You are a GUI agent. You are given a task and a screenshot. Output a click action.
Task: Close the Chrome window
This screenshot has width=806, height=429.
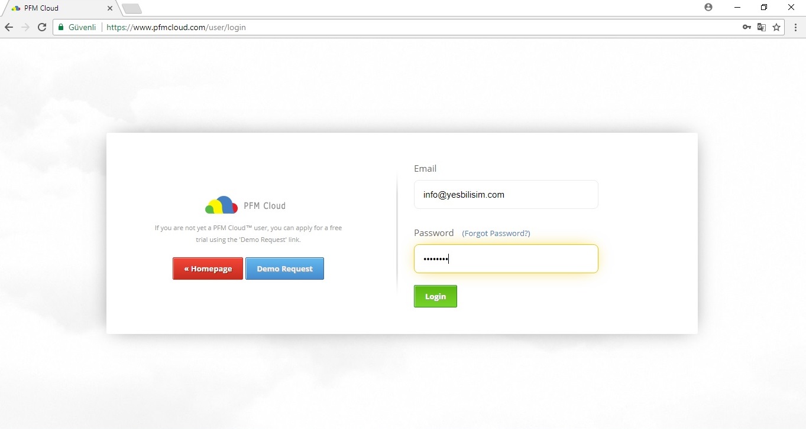coord(791,8)
